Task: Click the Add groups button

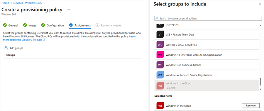Action: pos(14,48)
